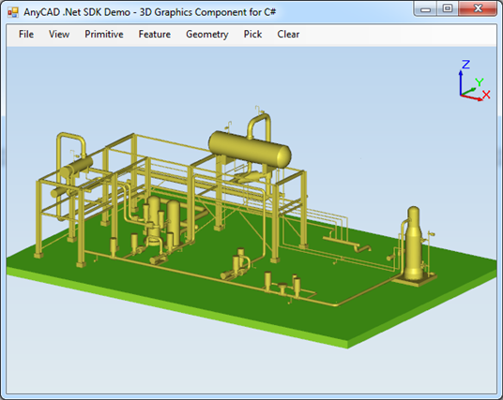Minimize the AnyCAD demo window
Screen dimensions: 503x400
tap(425, 9)
